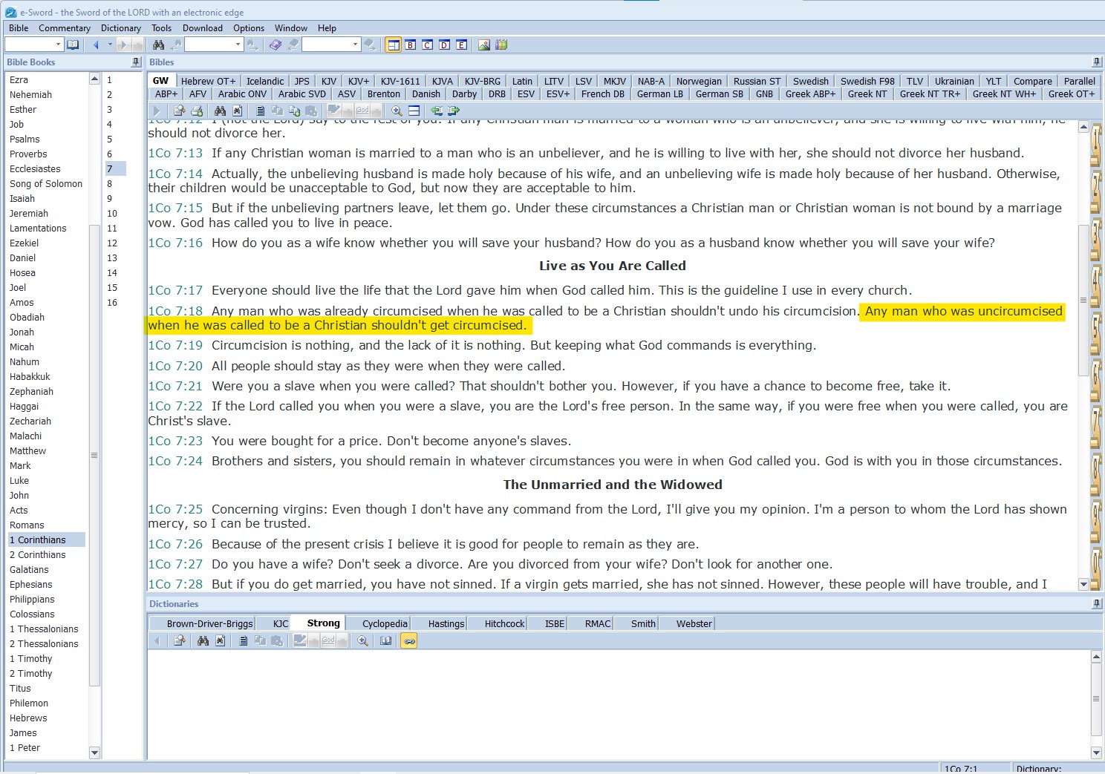Toggle the highlighted default layout button
This screenshot has height=774, width=1105.
[393, 45]
